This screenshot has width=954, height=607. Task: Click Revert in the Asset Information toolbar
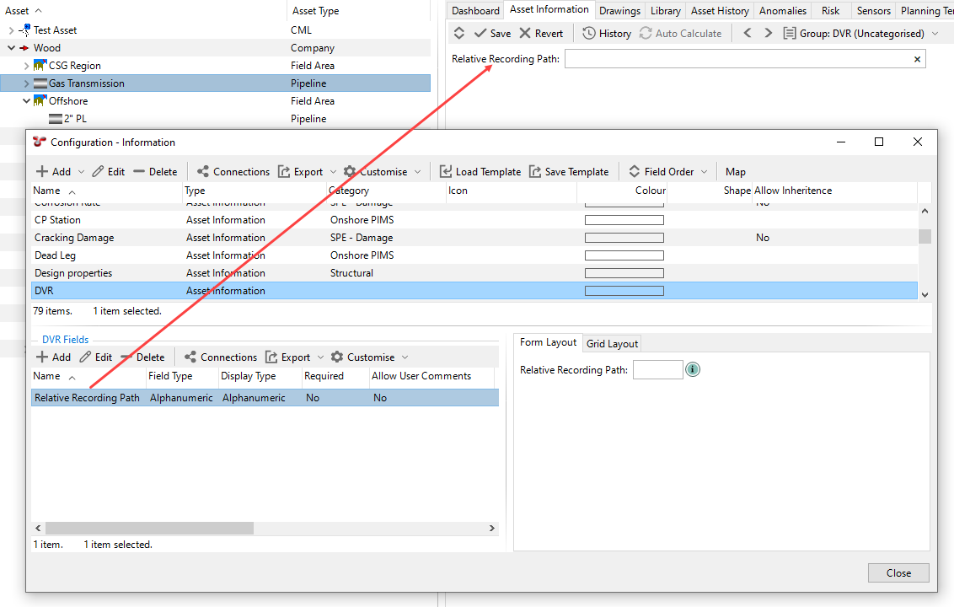(x=541, y=34)
